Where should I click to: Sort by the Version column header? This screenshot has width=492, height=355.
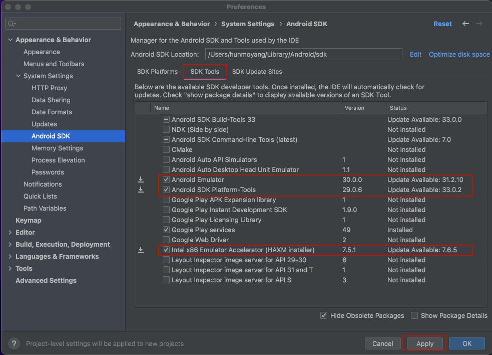363,108
